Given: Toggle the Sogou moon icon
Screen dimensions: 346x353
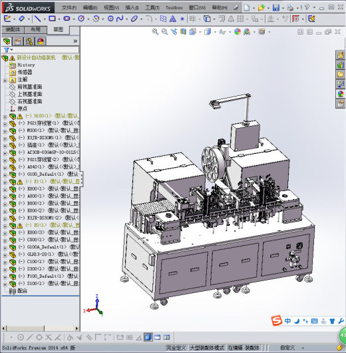Looking at the screenshot, I should (x=297, y=321).
